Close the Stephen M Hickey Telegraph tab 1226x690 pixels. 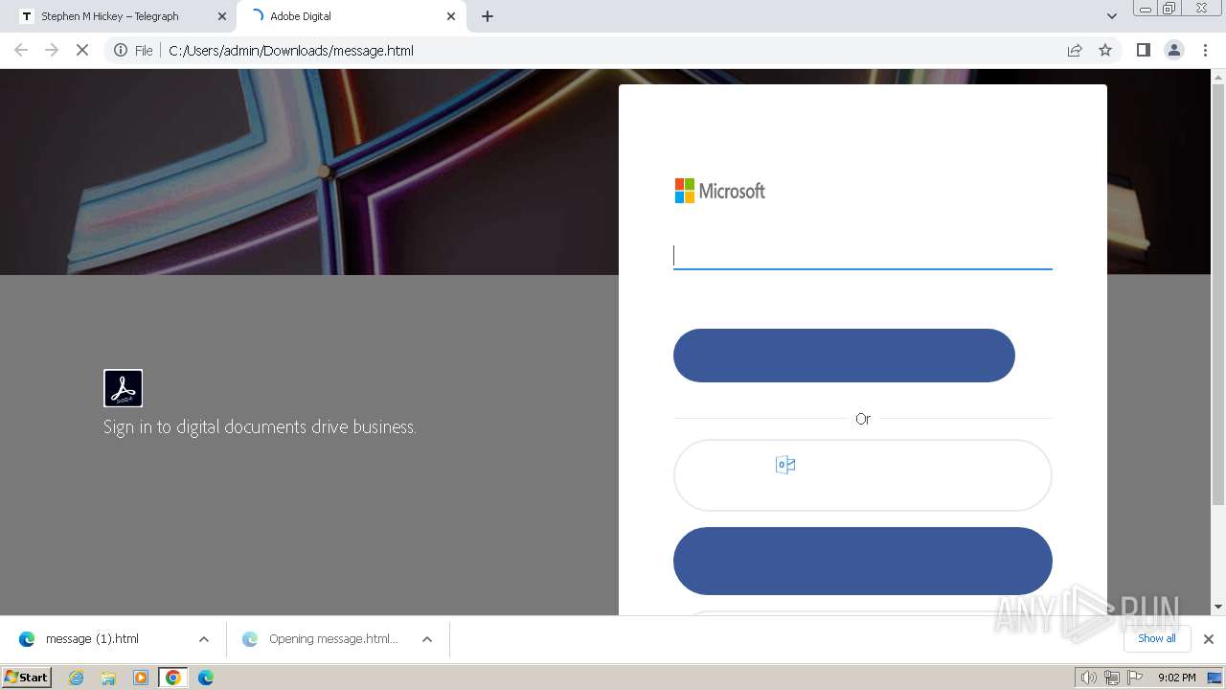[222, 16]
